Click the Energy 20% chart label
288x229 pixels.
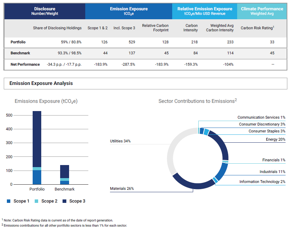(275, 139)
